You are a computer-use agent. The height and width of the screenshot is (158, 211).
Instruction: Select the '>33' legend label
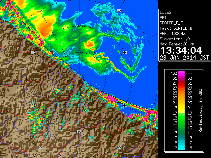tap(174, 73)
